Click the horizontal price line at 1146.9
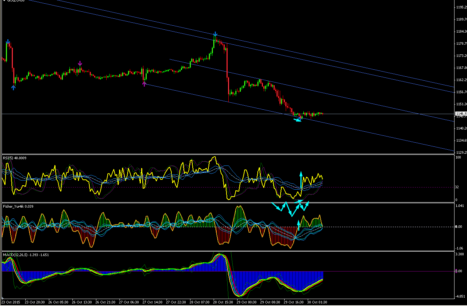 coord(228,114)
